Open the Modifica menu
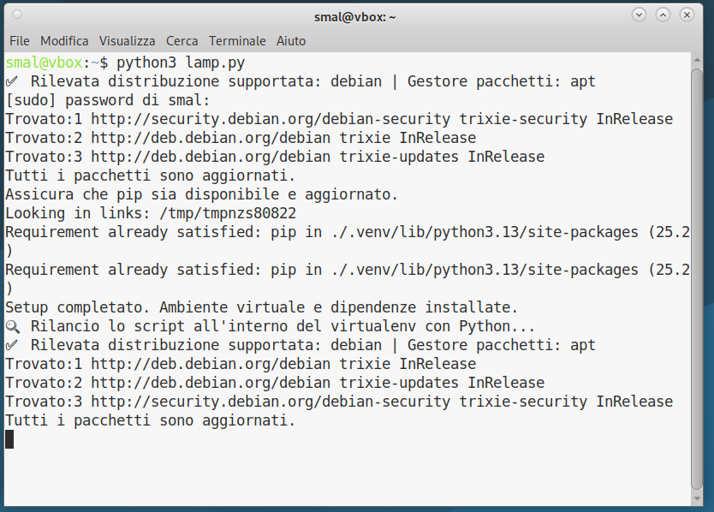The height and width of the screenshot is (512, 714). pos(64,40)
